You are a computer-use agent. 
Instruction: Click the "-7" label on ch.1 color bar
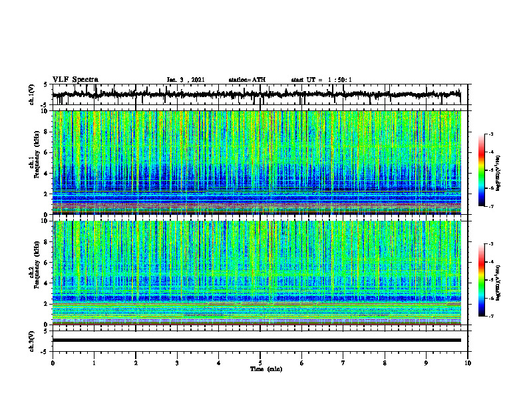[490, 206]
